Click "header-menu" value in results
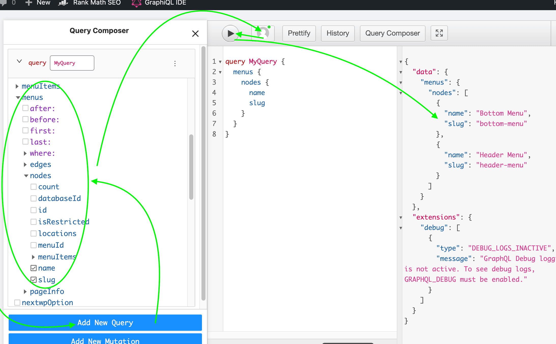 click(x=502, y=165)
